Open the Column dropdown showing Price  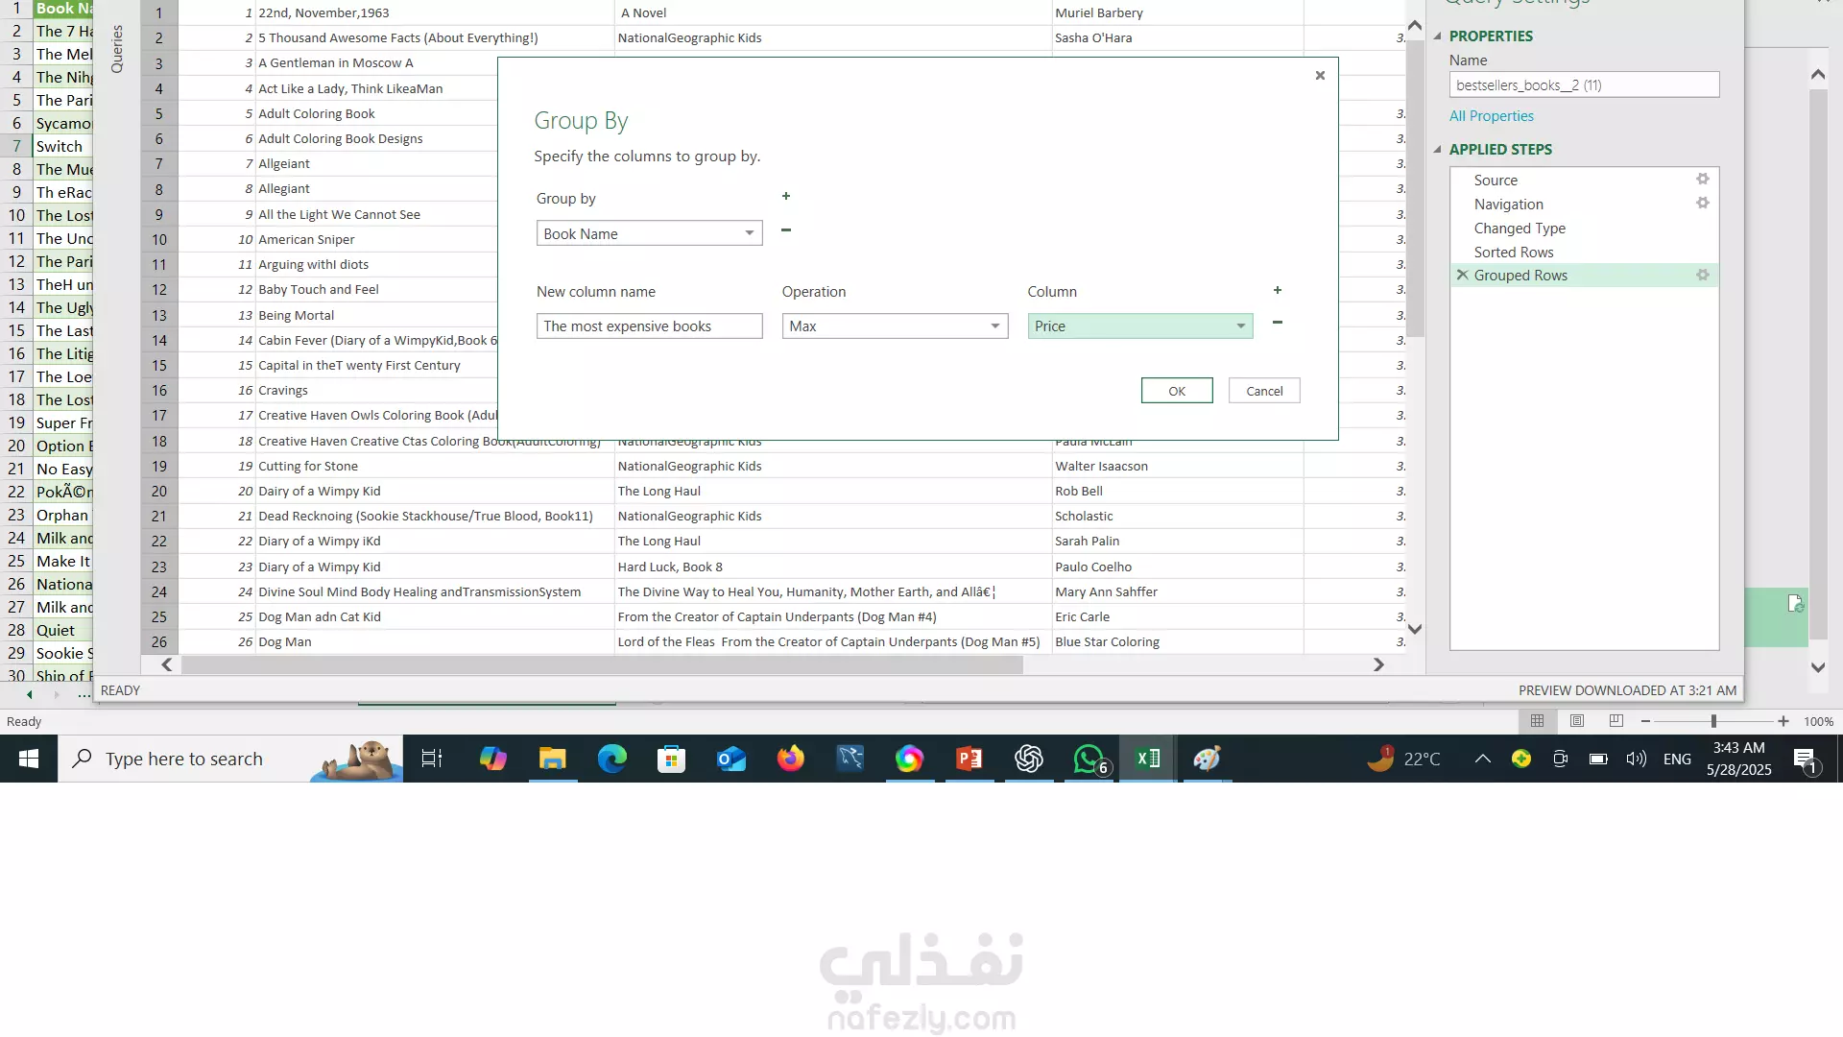[x=1240, y=326]
